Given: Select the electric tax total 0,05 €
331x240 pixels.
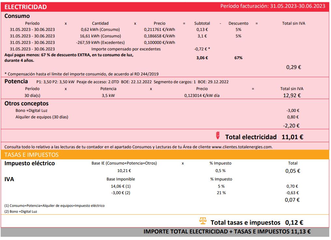Looking at the screenshot, I should click(x=293, y=171).
